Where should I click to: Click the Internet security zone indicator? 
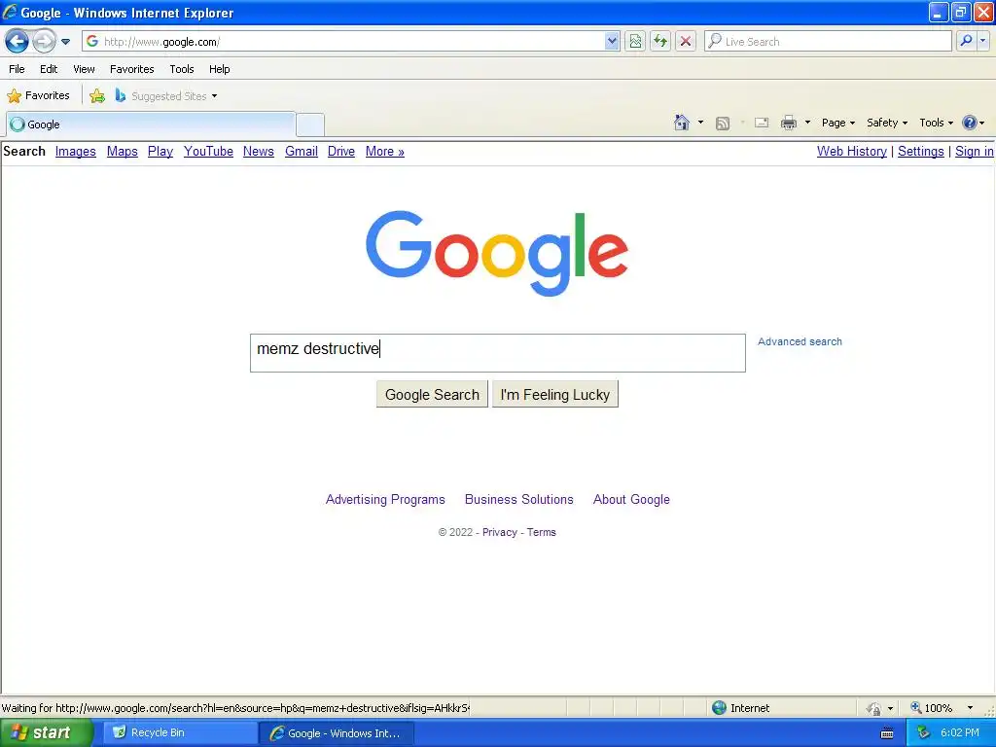(x=740, y=708)
